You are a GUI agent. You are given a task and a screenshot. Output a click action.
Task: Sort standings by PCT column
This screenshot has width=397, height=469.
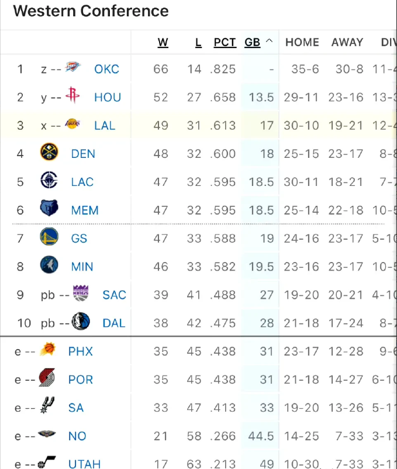225,43
